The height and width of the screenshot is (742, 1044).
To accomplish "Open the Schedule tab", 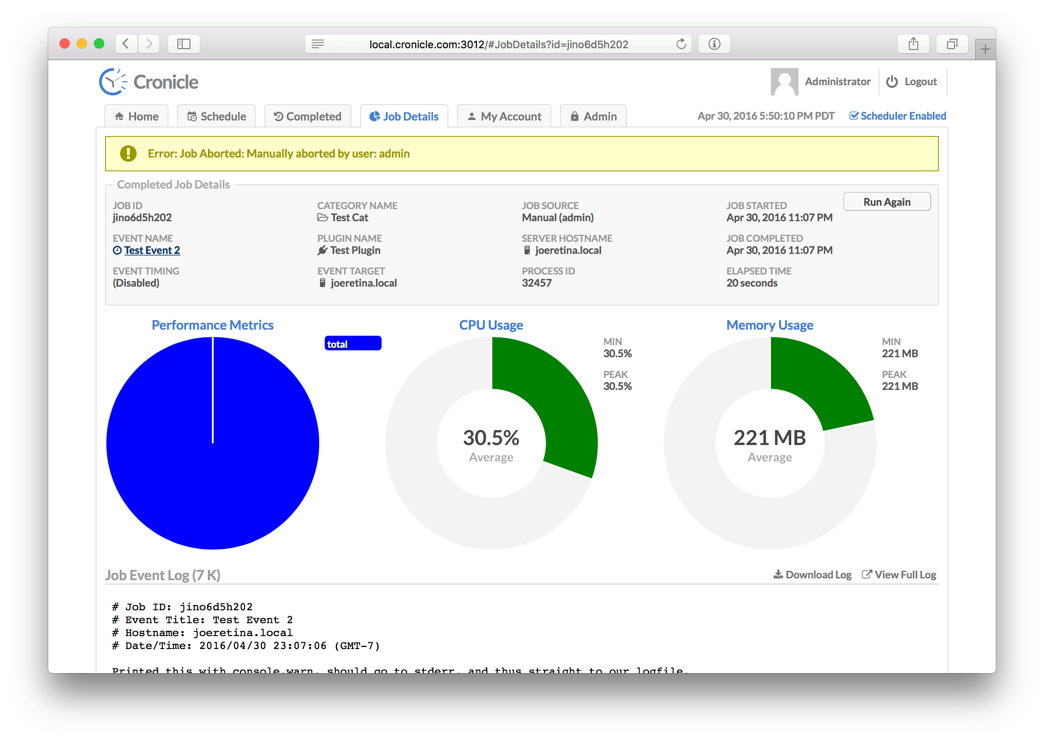I will [217, 117].
